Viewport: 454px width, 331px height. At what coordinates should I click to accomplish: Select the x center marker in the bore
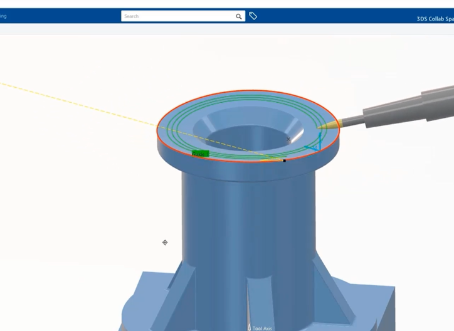[x=288, y=139]
